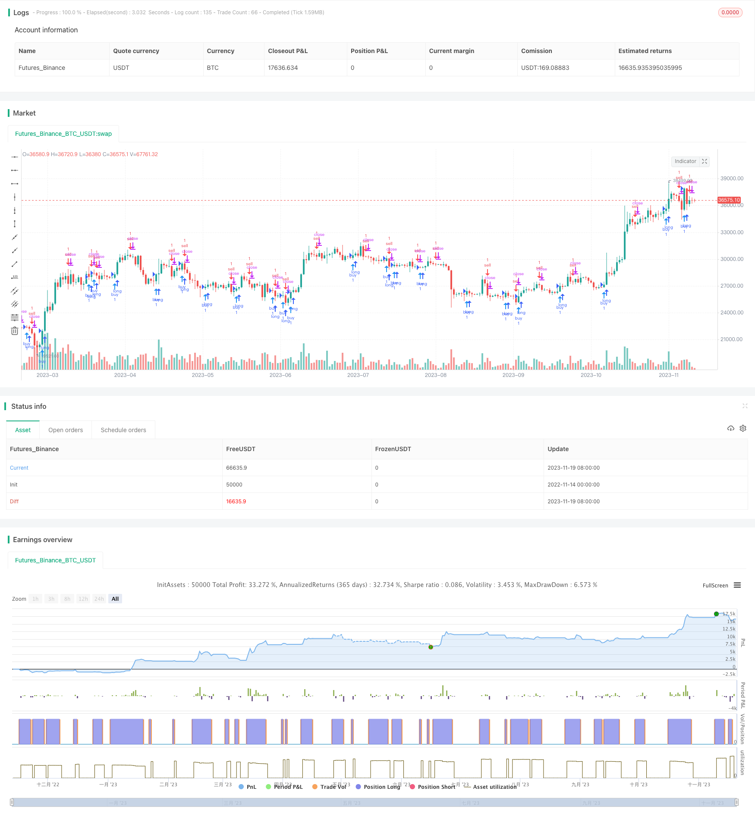The height and width of the screenshot is (819, 755).
Task: Select the diagonal segment drawing tool
Action: 15,264
